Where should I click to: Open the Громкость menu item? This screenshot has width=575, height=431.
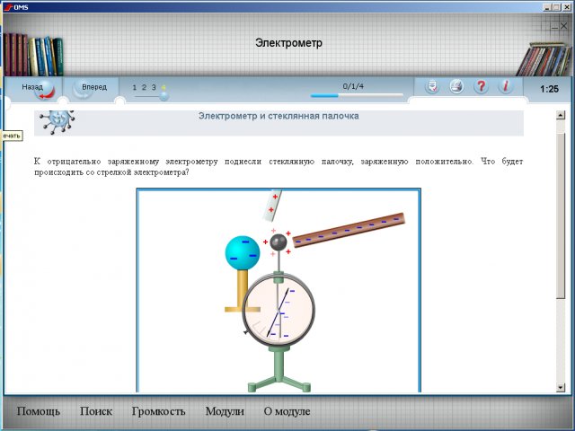158,411
